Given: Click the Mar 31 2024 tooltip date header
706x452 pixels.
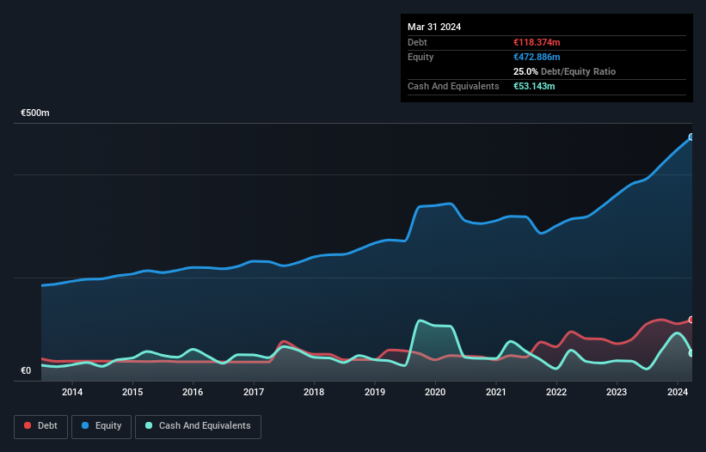Looking at the screenshot, I should (434, 27).
